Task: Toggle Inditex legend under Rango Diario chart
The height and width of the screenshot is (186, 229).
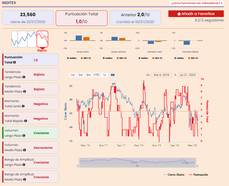Action: [72, 58]
